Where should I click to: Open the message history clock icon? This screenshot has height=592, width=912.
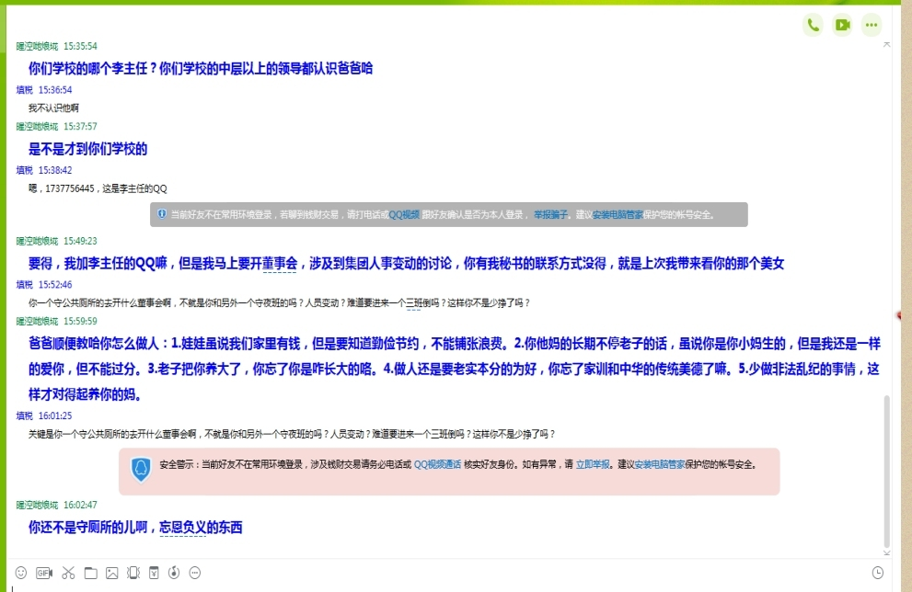tap(877, 573)
